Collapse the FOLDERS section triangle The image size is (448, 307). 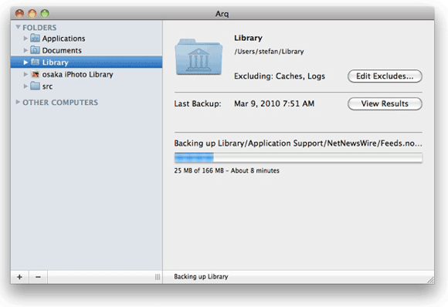pos(18,27)
